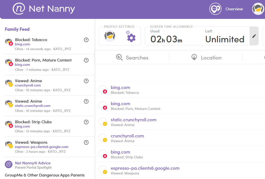This screenshot has height=179, width=265.
Task: Edit screen time allowance with pencil icon
Action: pyautogui.click(x=254, y=36)
